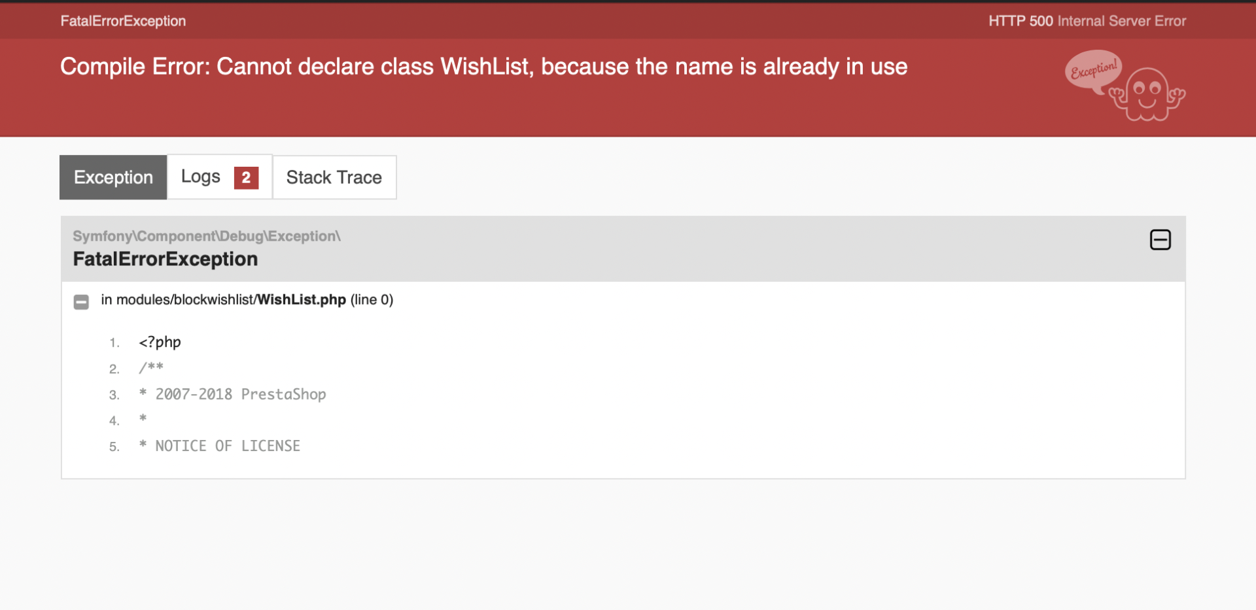1256x610 pixels.
Task: Click the HTTP 500 Internal Server Error label
Action: click(x=1087, y=21)
